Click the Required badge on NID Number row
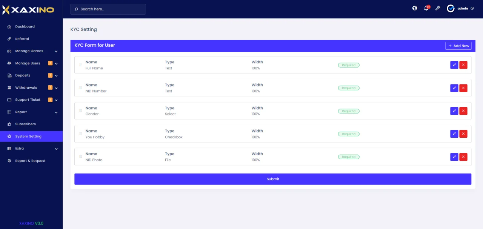This screenshot has width=483, height=229. tap(349, 88)
